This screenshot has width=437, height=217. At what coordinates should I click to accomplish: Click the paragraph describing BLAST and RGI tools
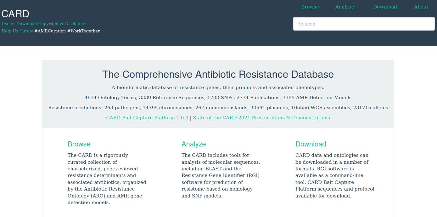point(221,175)
